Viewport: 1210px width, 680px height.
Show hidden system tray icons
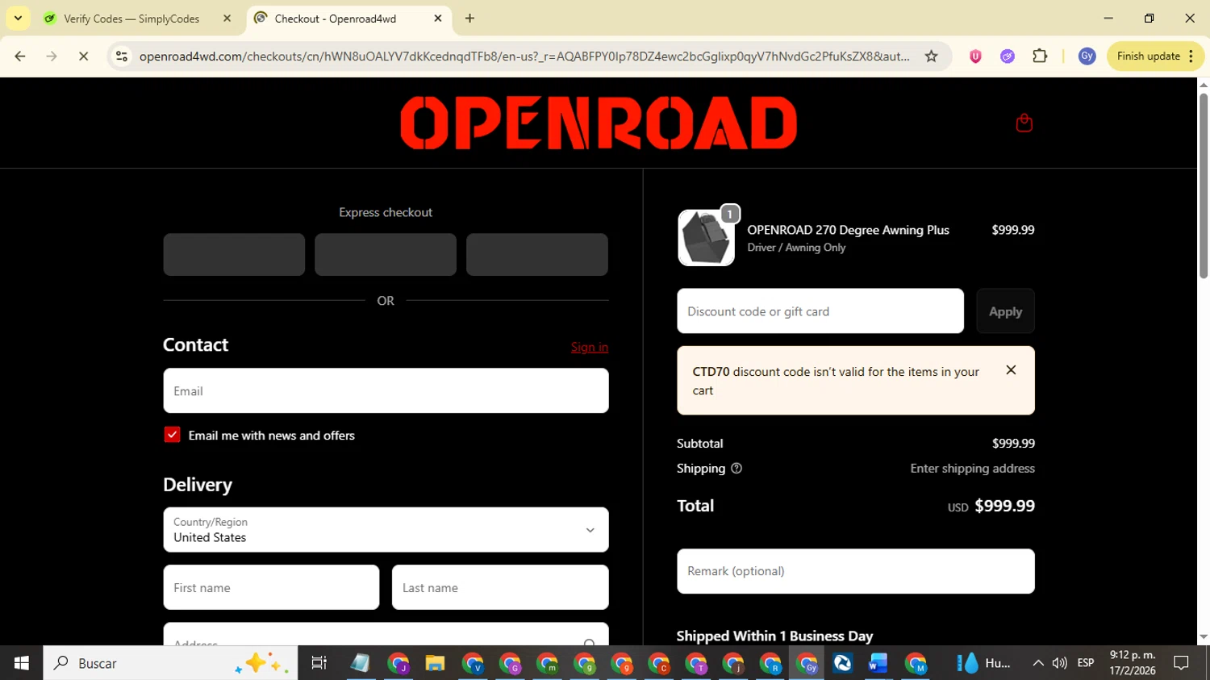[1038, 663]
